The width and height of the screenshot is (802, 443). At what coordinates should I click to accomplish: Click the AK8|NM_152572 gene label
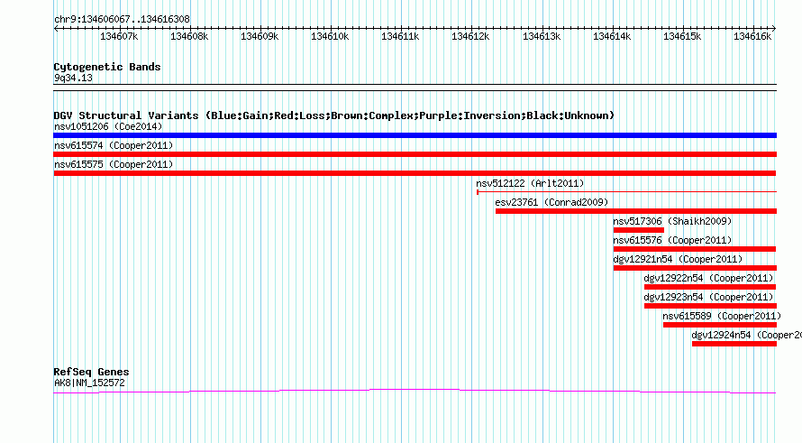(x=89, y=383)
